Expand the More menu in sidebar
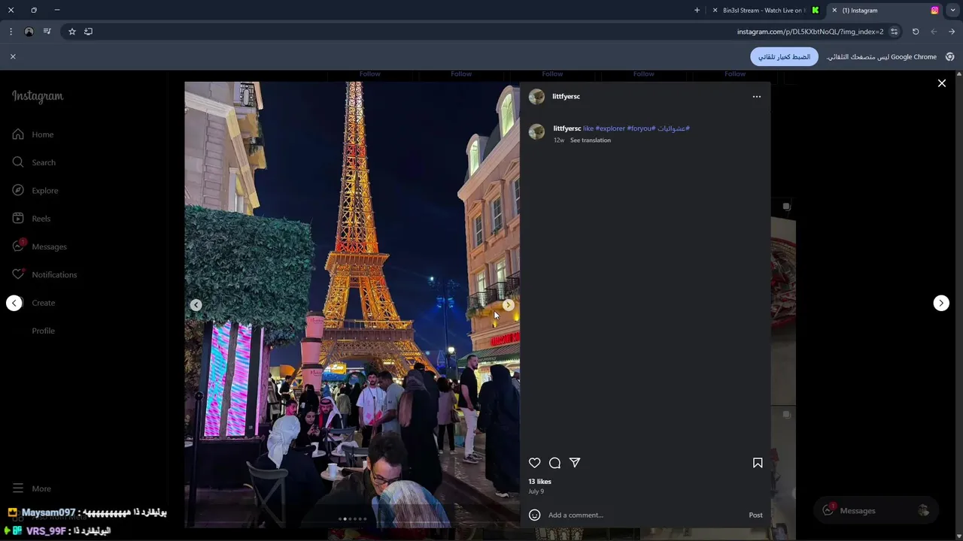 pos(32,488)
